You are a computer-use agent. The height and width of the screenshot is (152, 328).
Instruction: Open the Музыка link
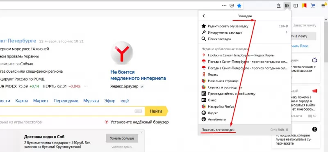click(91, 101)
